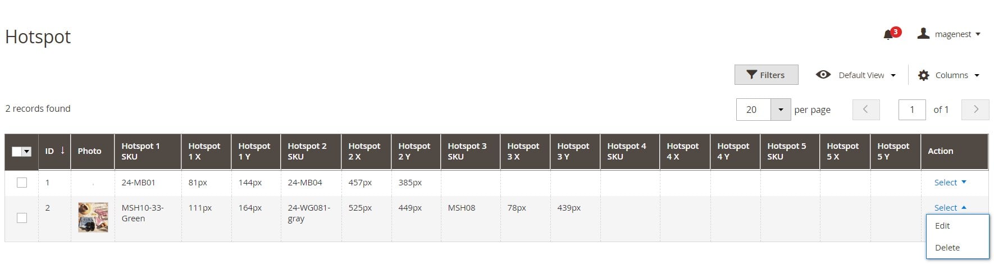
Task: Toggle the select-all header checkbox
Action: (x=17, y=152)
